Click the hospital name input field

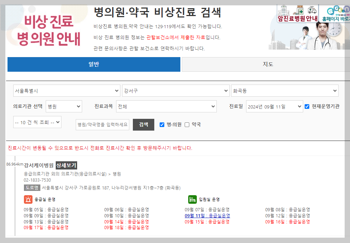(x=102, y=125)
